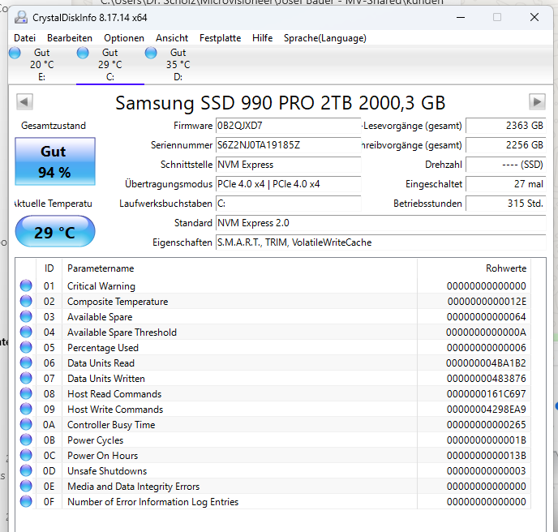Click status dot for Critical Warning row
Image resolution: width=558 pixels, height=532 pixels.
pyautogui.click(x=26, y=285)
